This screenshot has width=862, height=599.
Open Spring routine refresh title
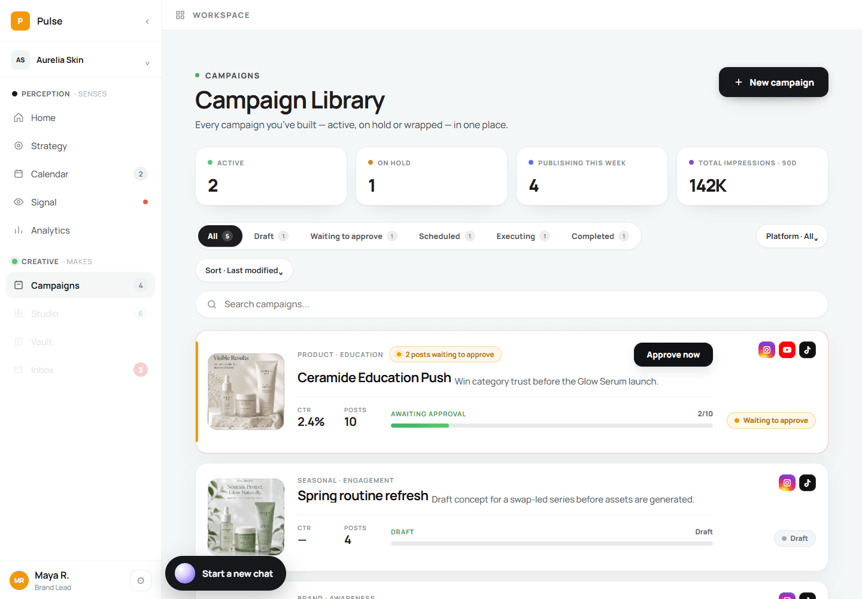click(x=363, y=495)
